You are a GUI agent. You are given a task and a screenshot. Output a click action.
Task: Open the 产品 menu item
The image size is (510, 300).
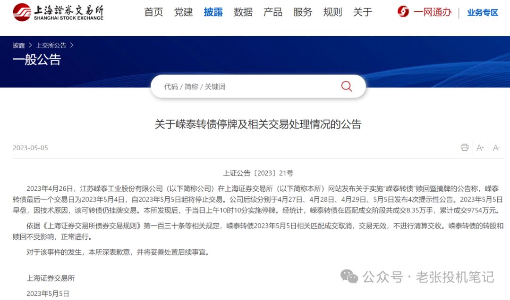273,12
